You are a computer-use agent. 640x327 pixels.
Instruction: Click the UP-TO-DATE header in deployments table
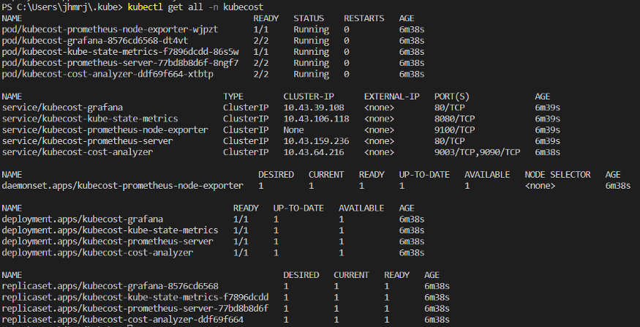[298, 208]
